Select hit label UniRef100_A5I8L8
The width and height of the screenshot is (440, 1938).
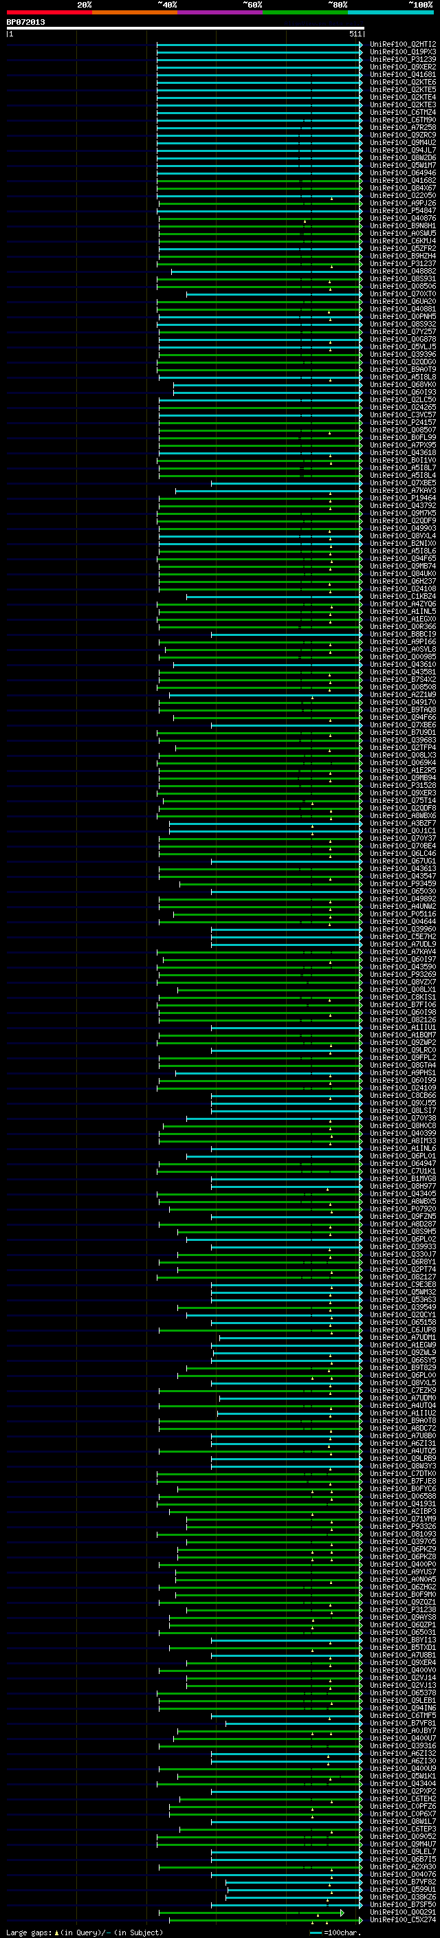coord(402,377)
